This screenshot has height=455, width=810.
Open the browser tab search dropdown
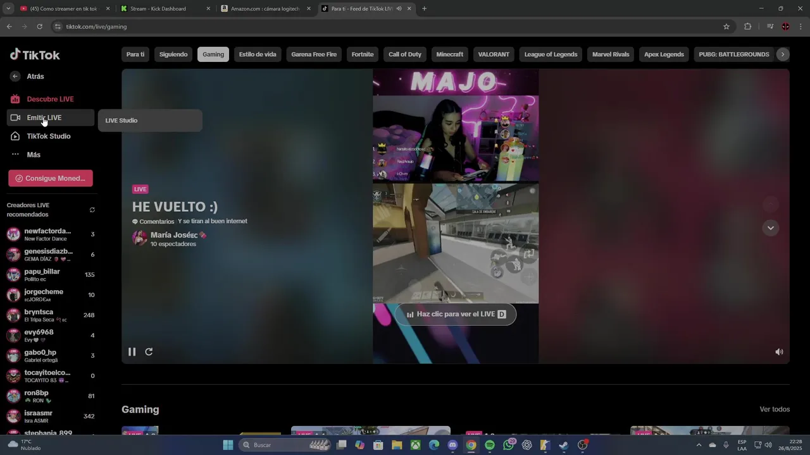coord(8,9)
